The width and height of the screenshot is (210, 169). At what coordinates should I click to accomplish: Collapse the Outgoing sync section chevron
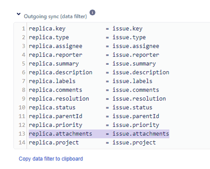click(19, 14)
